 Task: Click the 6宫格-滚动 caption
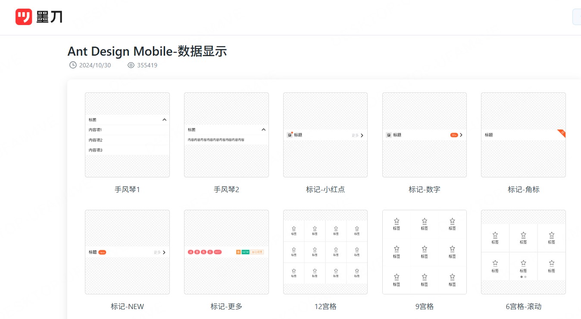tap(523, 306)
